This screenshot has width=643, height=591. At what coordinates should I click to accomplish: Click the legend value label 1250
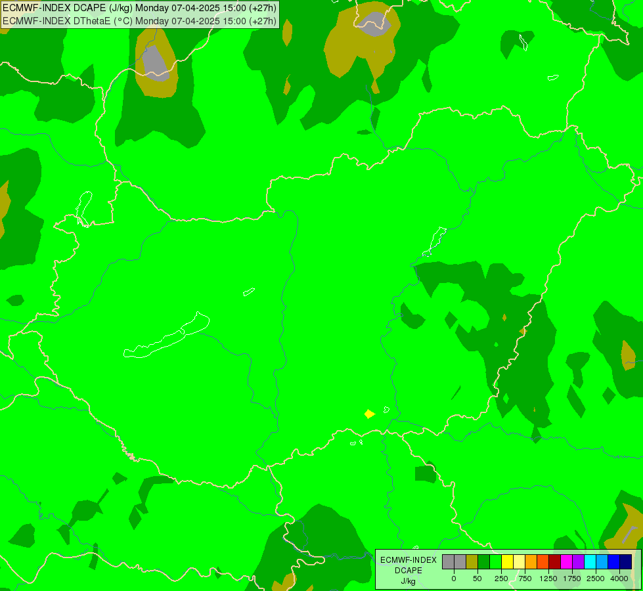click(548, 579)
